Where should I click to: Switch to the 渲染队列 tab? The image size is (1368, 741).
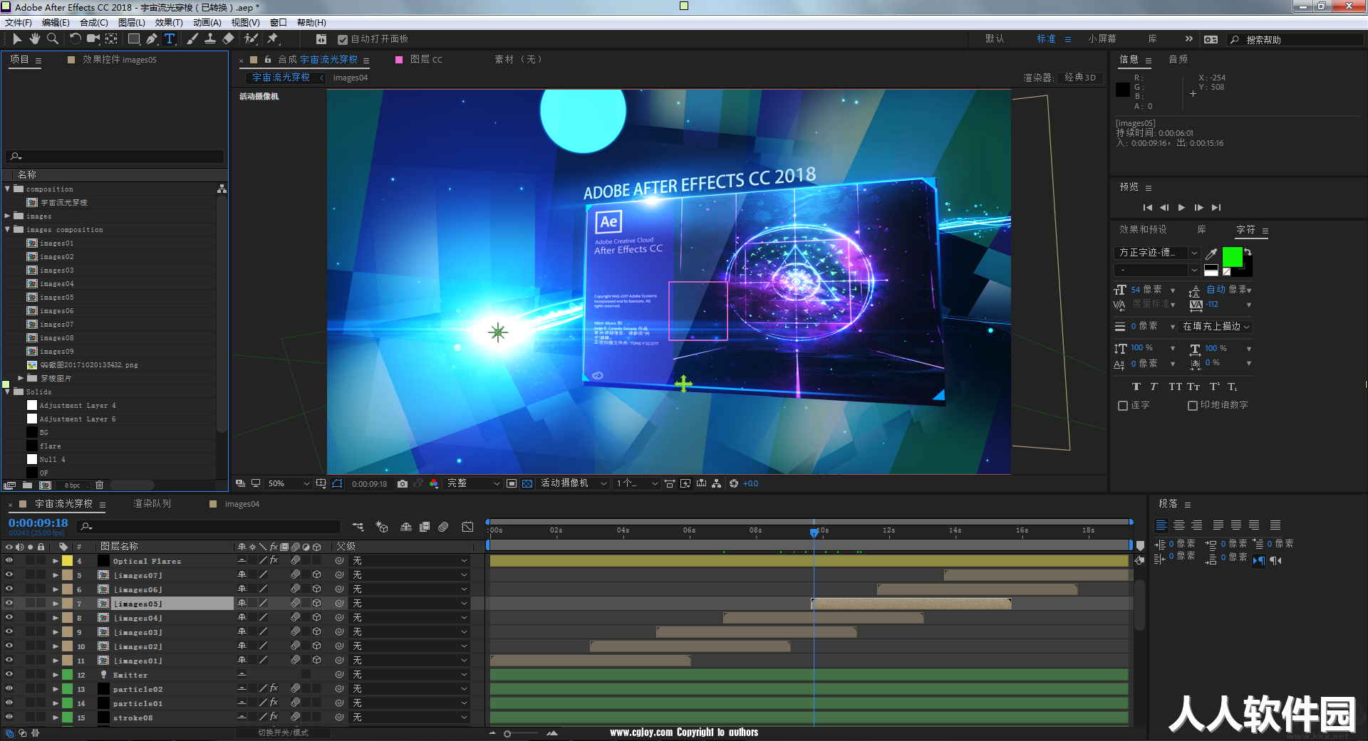pos(152,504)
